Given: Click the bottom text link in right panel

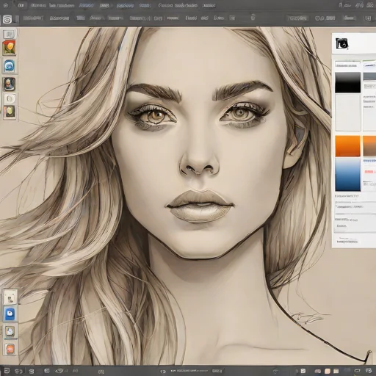Looking at the screenshot, I should click(347, 242).
